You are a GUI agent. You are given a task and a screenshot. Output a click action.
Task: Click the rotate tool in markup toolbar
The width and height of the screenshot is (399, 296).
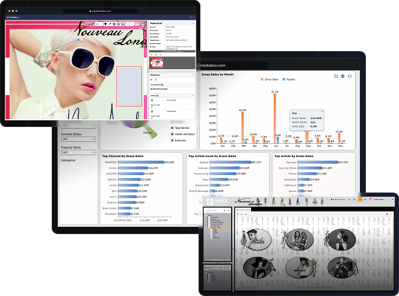click(x=114, y=24)
